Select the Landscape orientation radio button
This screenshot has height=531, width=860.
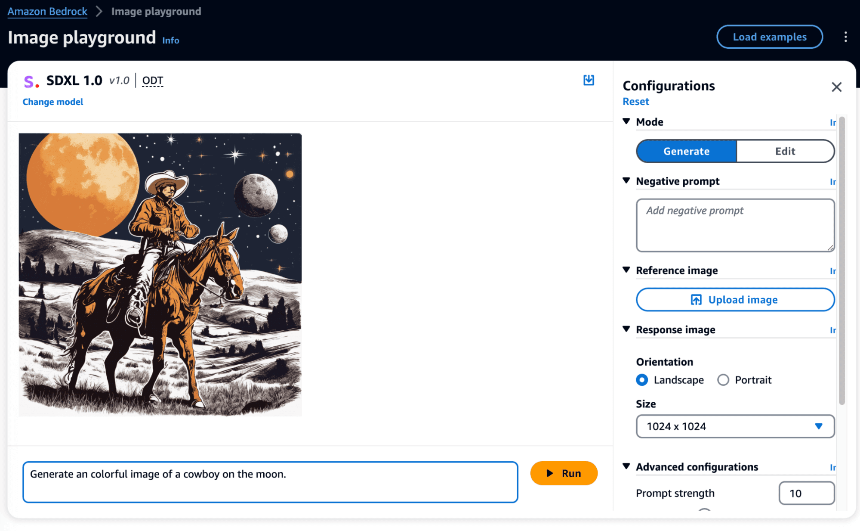click(x=642, y=379)
